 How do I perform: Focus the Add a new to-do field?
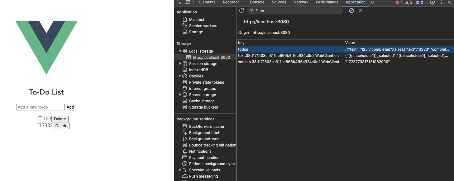(40, 107)
